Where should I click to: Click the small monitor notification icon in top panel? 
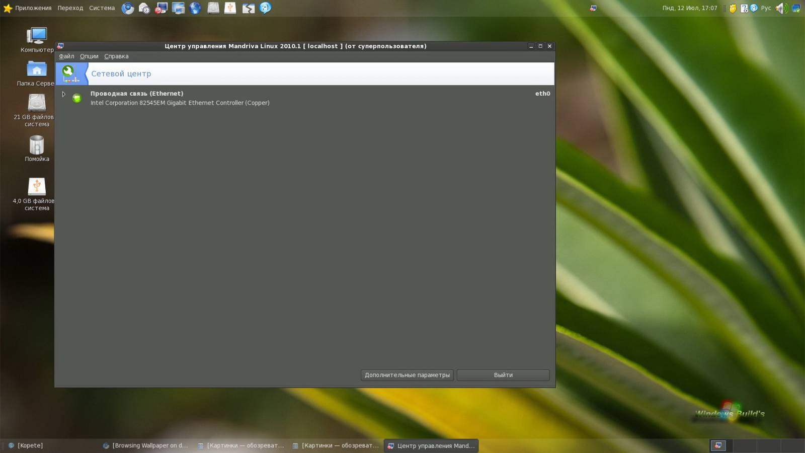tap(593, 8)
